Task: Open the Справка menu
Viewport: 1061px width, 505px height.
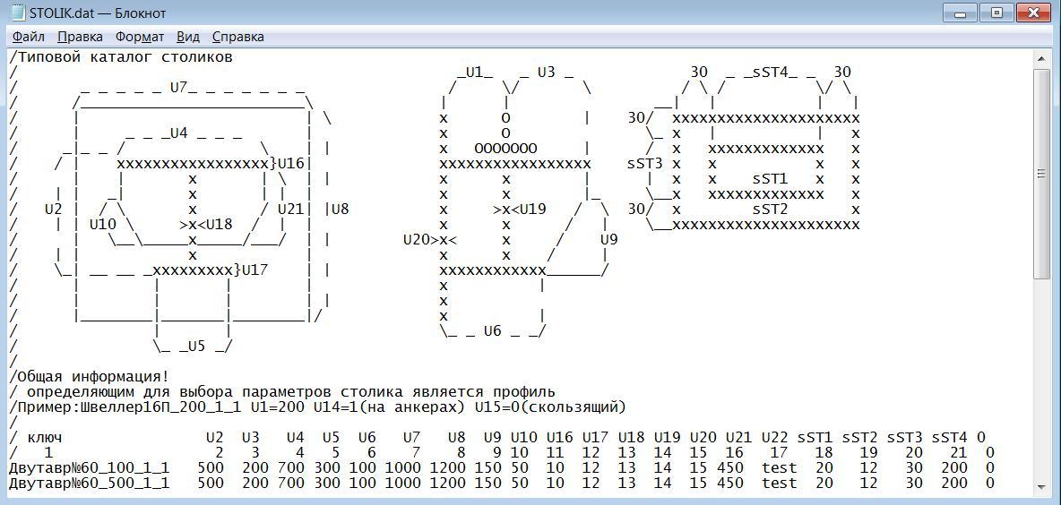Action: coord(237,37)
